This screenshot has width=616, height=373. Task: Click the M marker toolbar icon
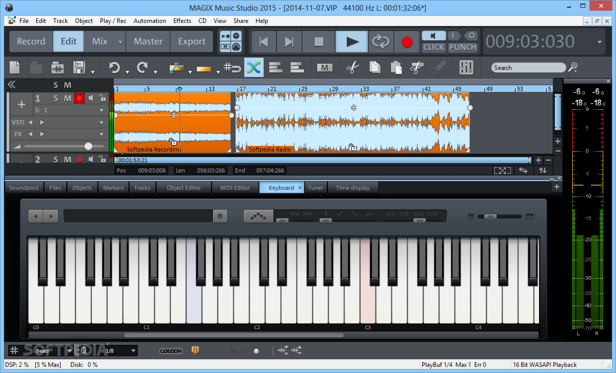click(325, 67)
